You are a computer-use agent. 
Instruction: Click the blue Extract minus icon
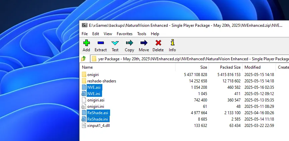(x=101, y=43)
